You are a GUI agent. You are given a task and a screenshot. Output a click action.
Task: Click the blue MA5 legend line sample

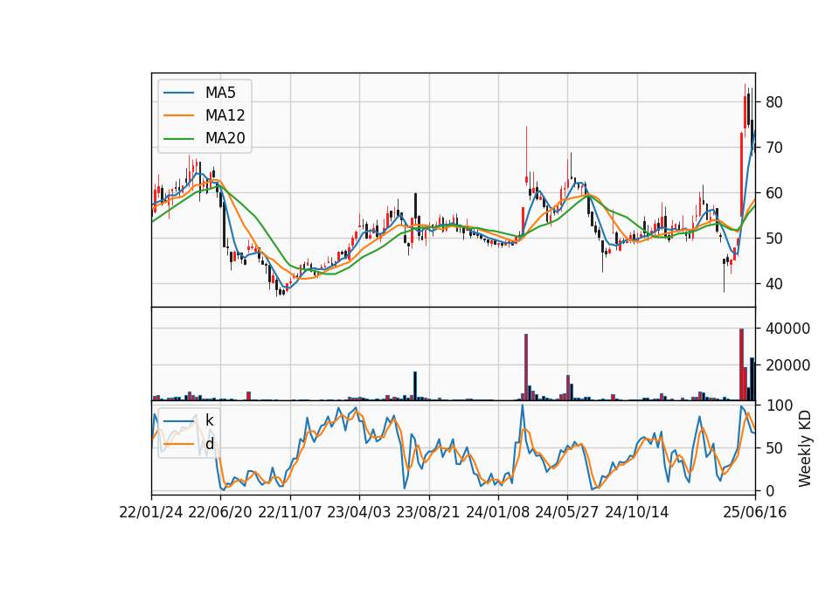(x=178, y=93)
